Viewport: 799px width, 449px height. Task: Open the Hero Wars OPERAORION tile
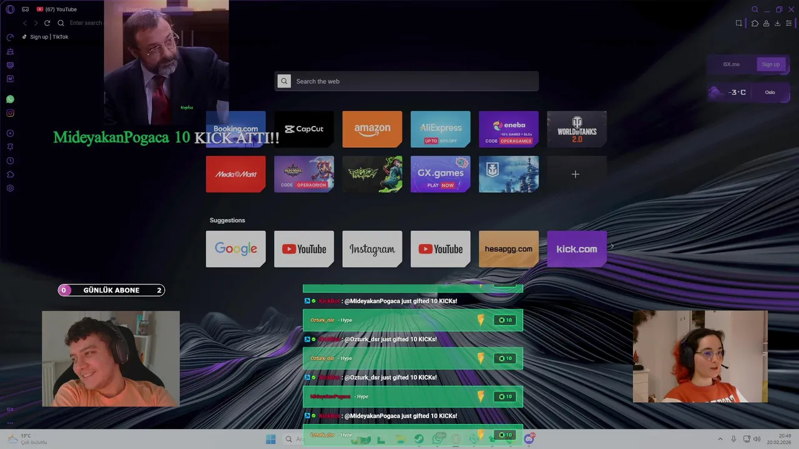click(x=304, y=174)
